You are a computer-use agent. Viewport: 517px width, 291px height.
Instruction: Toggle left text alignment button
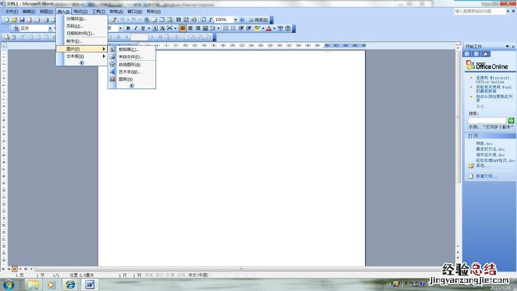coord(183,28)
